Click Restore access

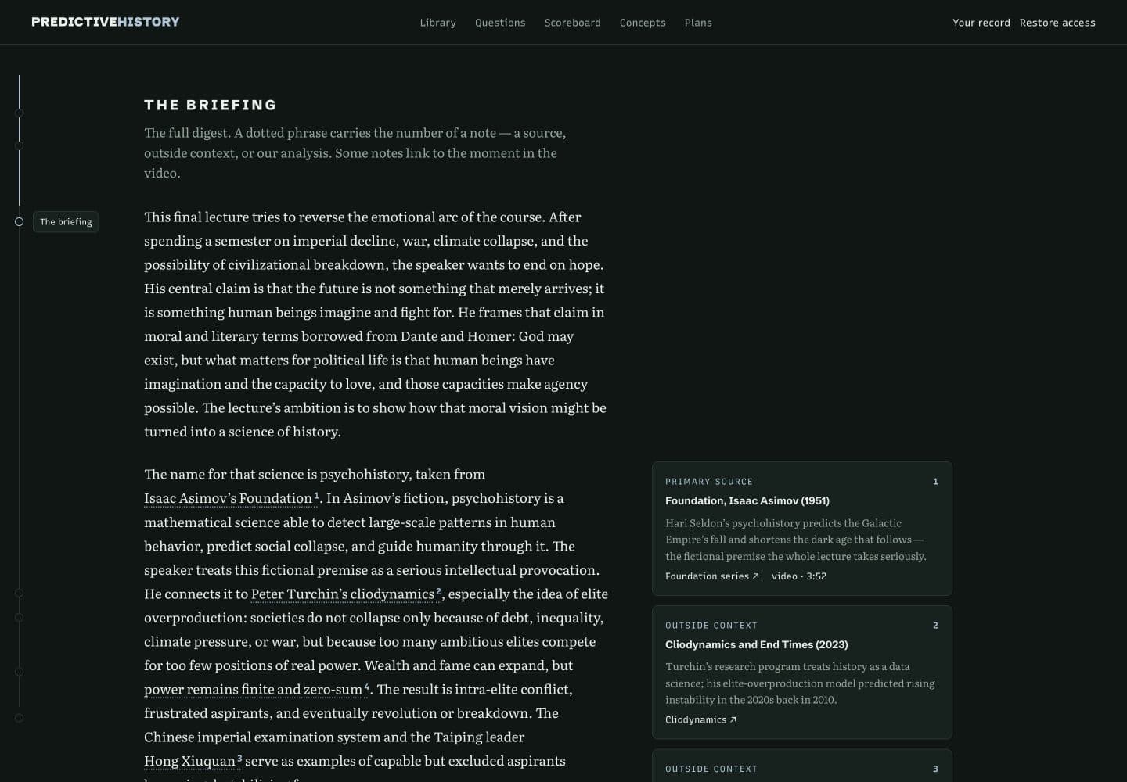pos(1057,23)
